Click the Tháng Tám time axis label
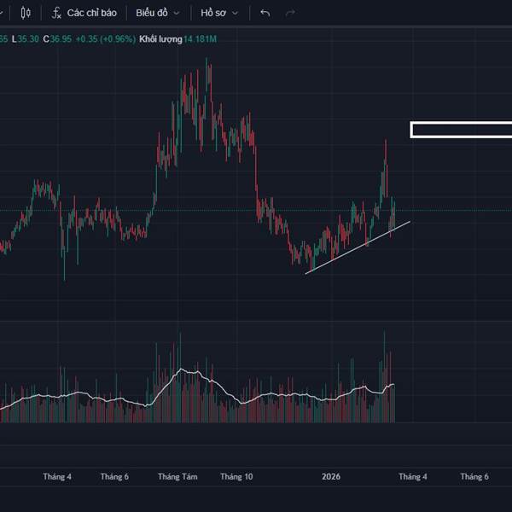Image resolution: width=512 pixels, height=512 pixels. (177, 477)
